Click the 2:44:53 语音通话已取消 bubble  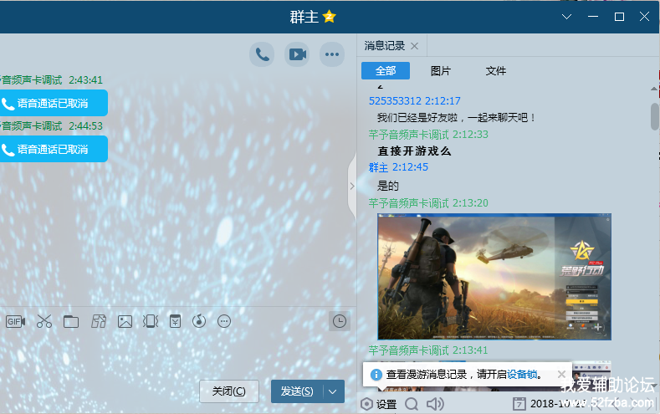(x=53, y=149)
